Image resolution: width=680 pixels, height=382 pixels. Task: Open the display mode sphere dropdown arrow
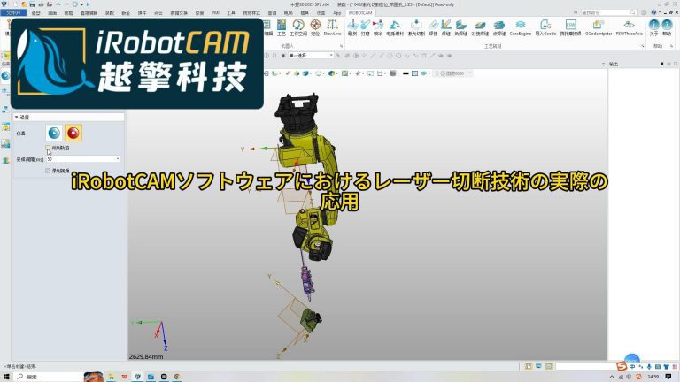(x=337, y=73)
